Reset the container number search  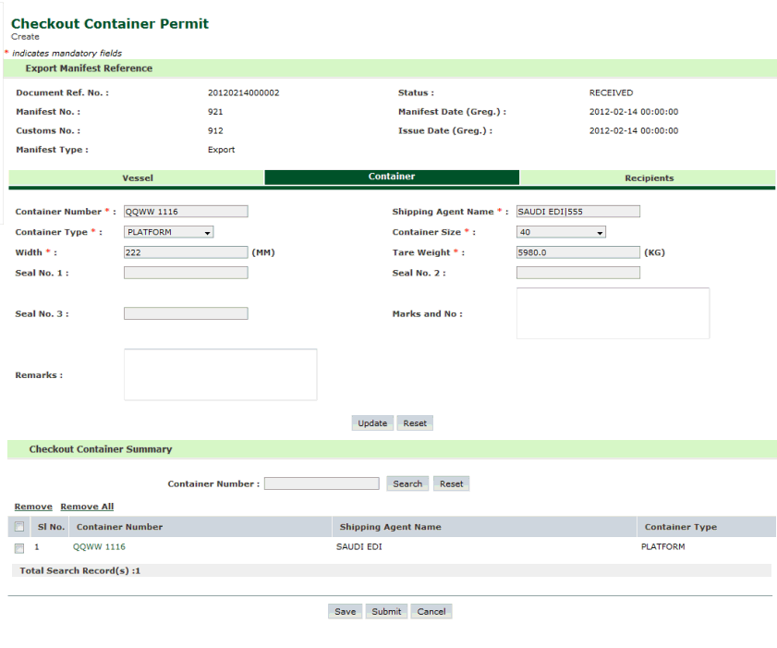tap(451, 483)
